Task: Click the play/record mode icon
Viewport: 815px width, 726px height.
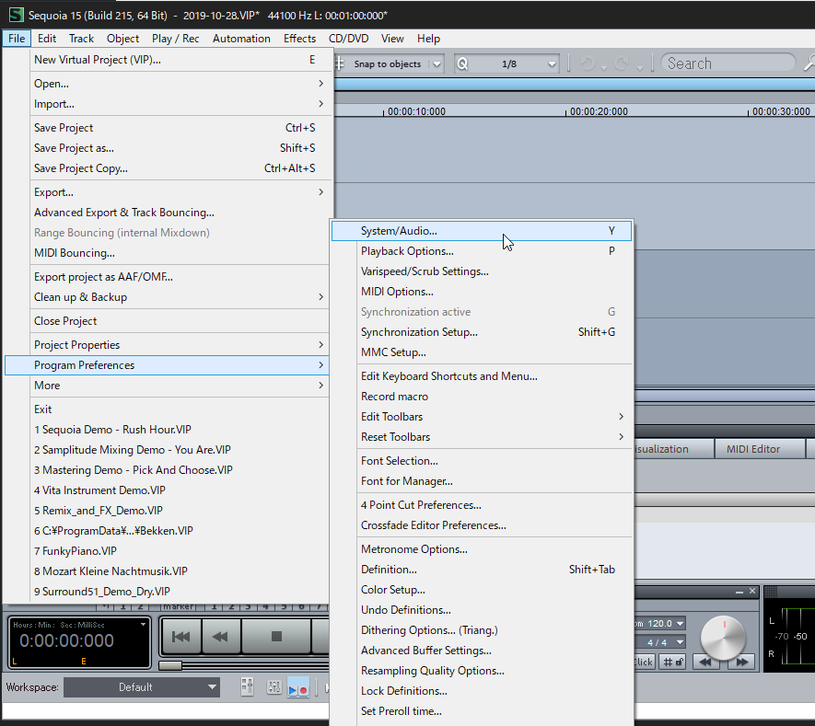Action: pyautogui.click(x=297, y=687)
